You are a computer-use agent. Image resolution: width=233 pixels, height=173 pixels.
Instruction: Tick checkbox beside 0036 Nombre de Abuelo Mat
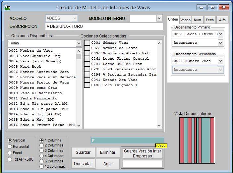(87, 53)
